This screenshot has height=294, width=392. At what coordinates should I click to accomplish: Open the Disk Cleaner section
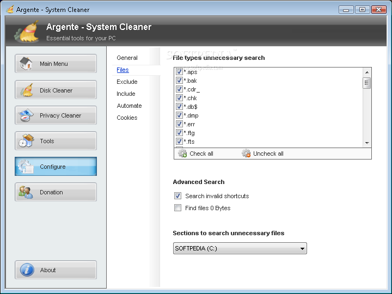click(x=56, y=89)
